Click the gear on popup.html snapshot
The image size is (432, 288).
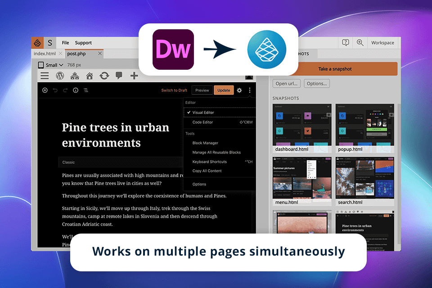[391, 115]
